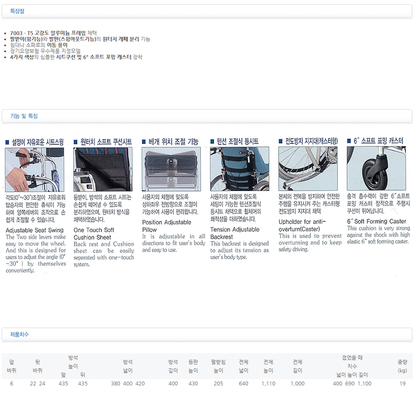Click blue square bullet beside 6″ 소프트 포밍 캐스터

pyautogui.click(x=349, y=141)
